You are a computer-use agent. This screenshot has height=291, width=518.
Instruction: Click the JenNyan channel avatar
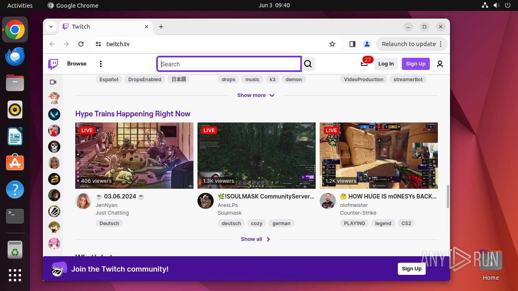83,201
